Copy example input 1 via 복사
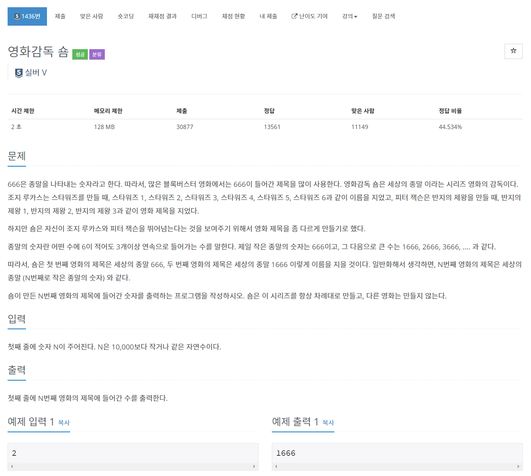This screenshot has width=531, height=476. 64,423
